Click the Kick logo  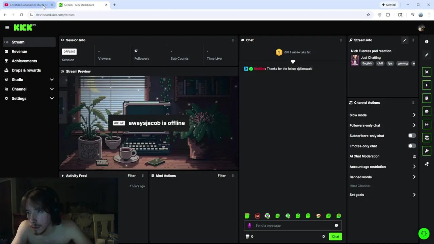coord(25,27)
